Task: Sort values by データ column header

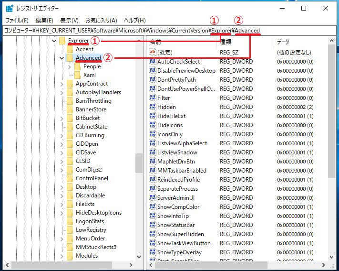Action: [301, 42]
